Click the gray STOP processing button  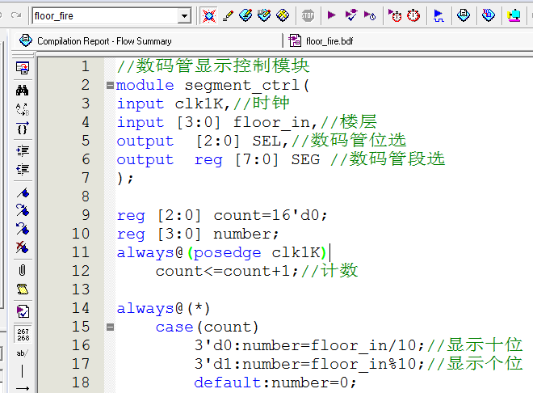[308, 15]
